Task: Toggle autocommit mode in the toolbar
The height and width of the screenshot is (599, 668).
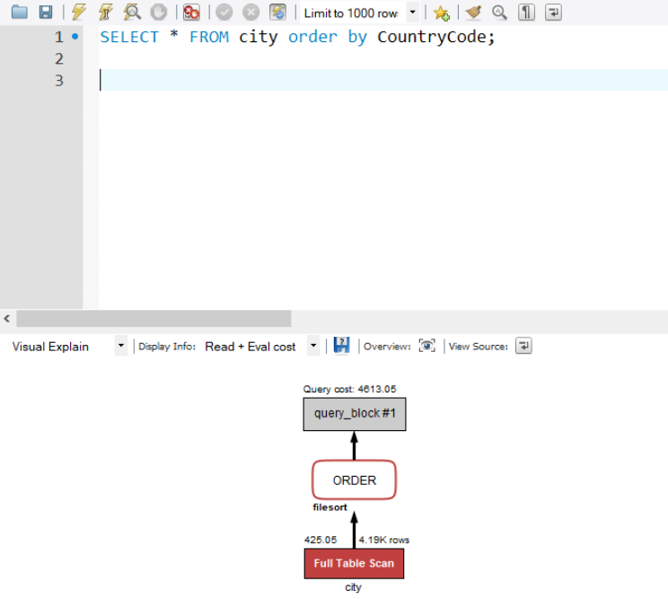Action: [x=278, y=13]
